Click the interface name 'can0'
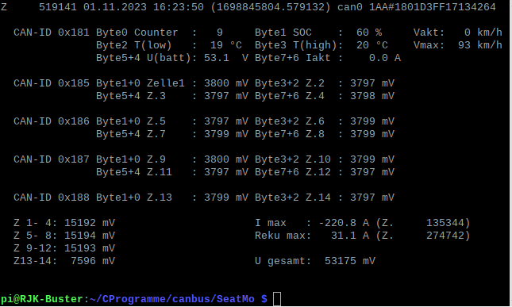The height and width of the screenshot is (307, 512). pos(350,7)
